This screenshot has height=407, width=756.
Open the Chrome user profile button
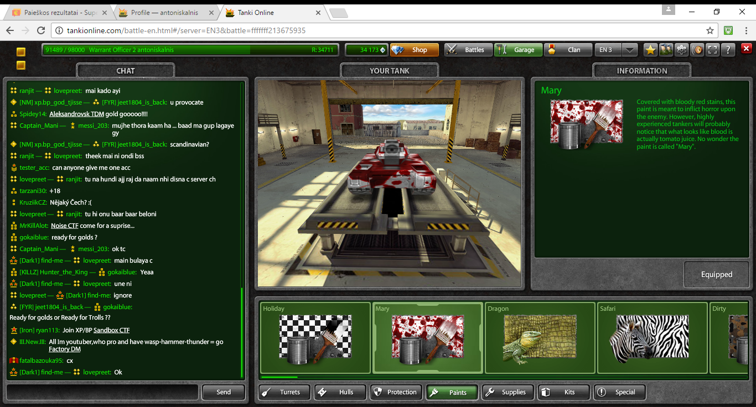pyautogui.click(x=669, y=9)
